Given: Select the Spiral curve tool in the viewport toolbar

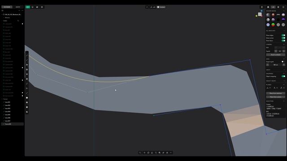Looking at the screenshot, I should pyautogui.click(x=27, y=84).
